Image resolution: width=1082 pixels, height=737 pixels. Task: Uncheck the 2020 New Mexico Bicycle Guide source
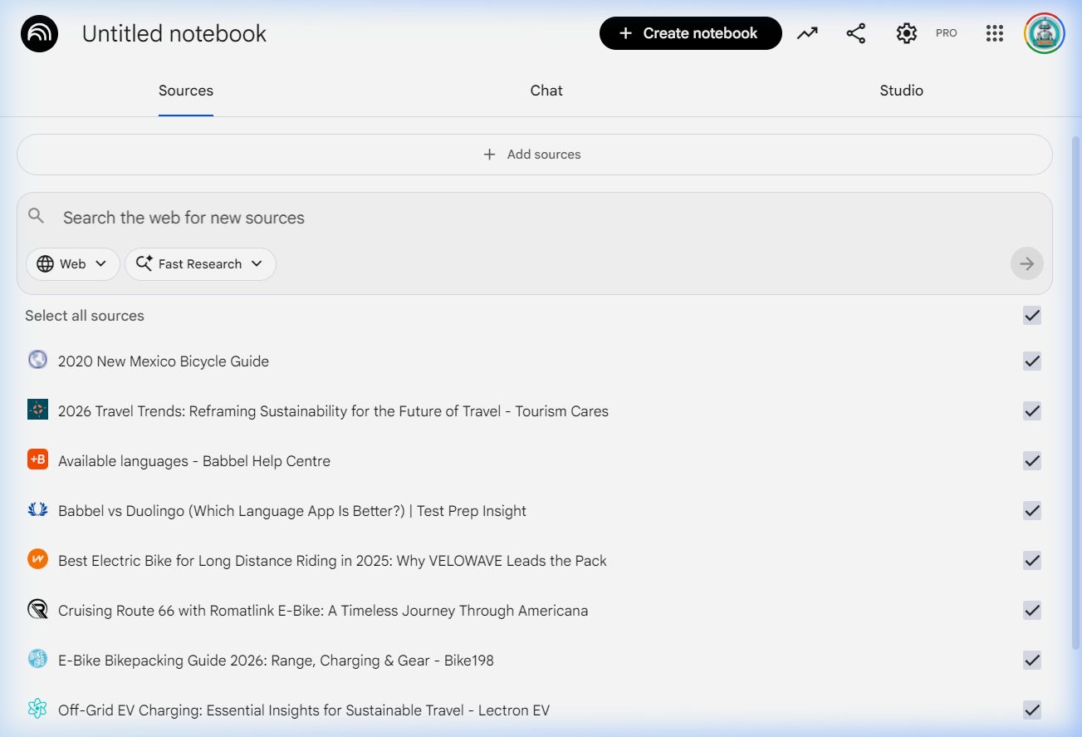coord(1031,361)
